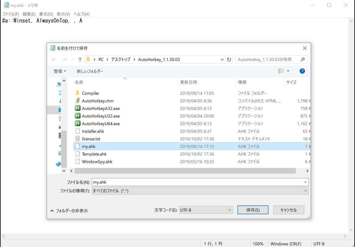Go to デスクトップ in the breadcrumb path
This screenshot has height=247, width=355.
click(x=121, y=60)
